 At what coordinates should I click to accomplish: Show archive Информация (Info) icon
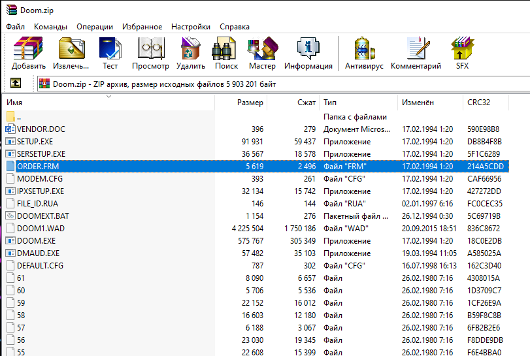tap(308, 51)
